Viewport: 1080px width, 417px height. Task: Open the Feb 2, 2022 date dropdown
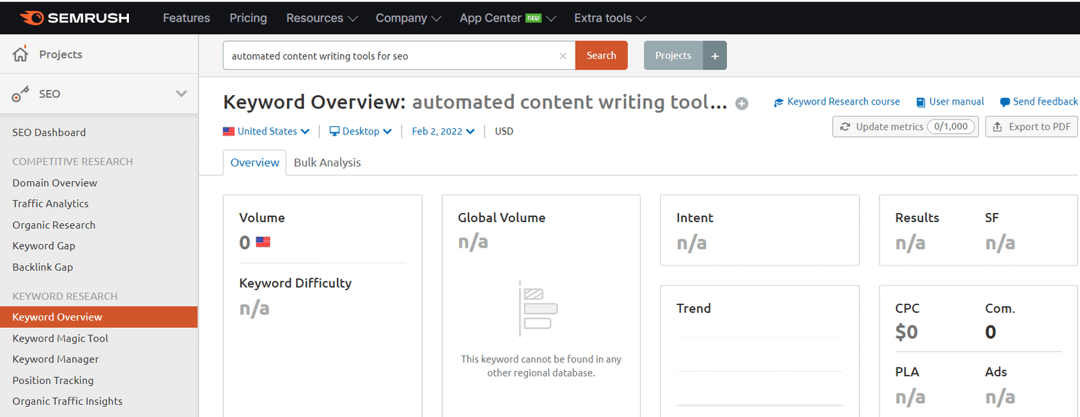tap(443, 132)
